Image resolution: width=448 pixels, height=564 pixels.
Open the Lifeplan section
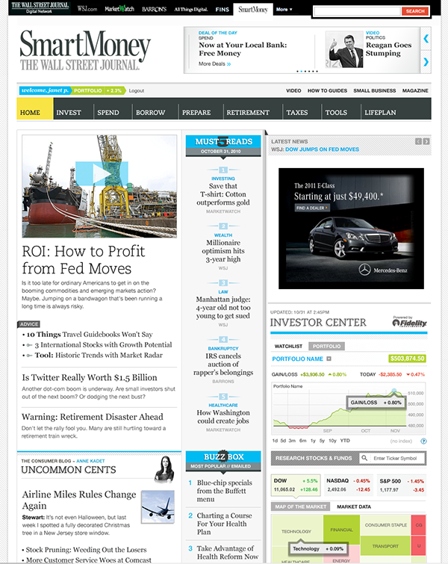[380, 113]
